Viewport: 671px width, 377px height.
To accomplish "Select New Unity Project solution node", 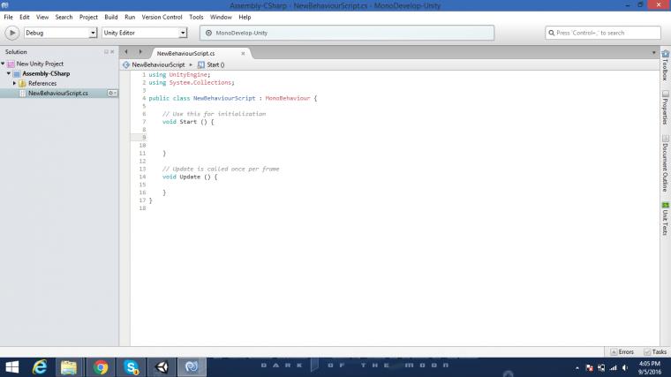I will 40,64.
